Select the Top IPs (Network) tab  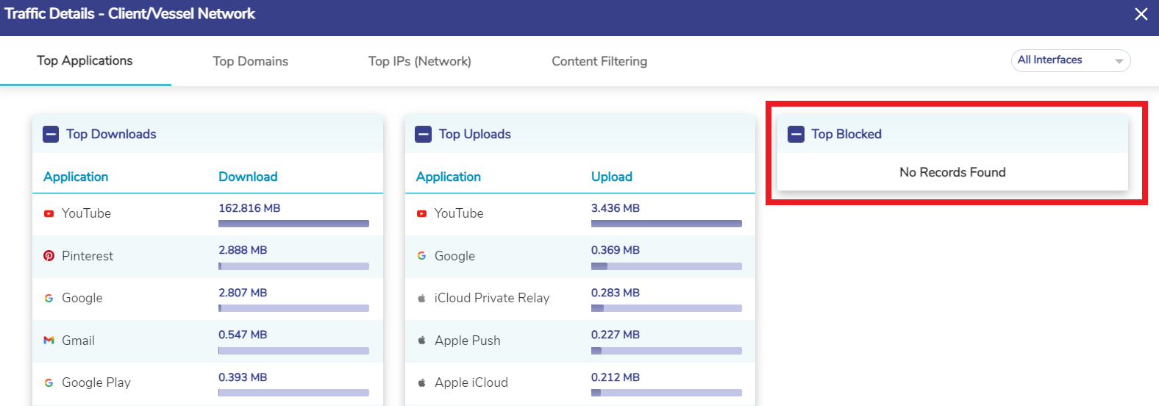point(419,62)
